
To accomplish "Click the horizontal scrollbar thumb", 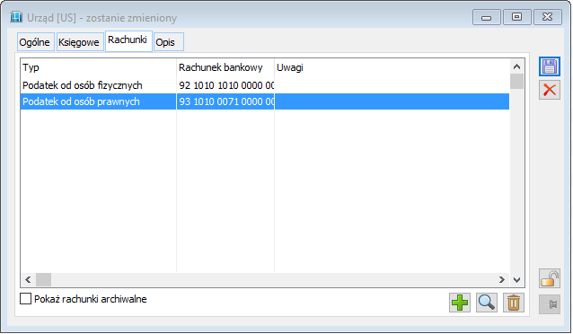I will (43, 280).
